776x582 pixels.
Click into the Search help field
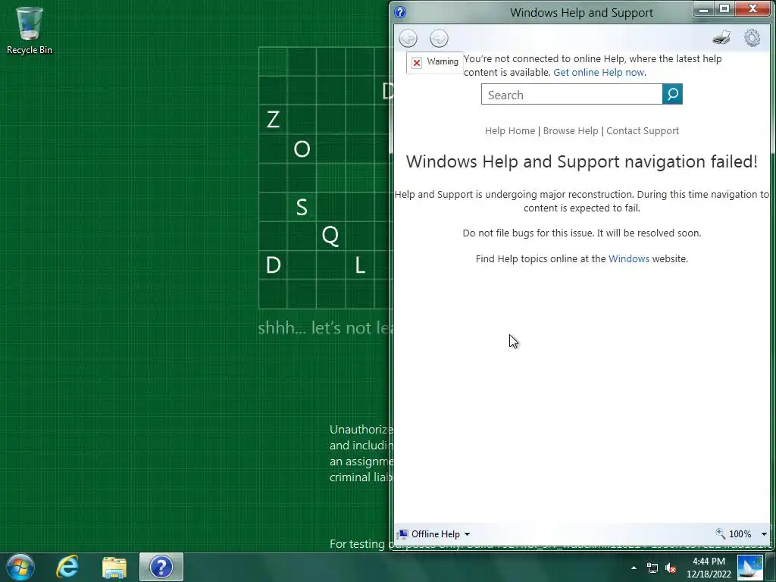point(571,94)
